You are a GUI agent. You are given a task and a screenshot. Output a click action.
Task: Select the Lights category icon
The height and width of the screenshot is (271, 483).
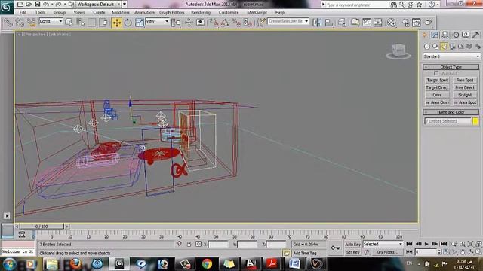pyautogui.click(x=444, y=47)
